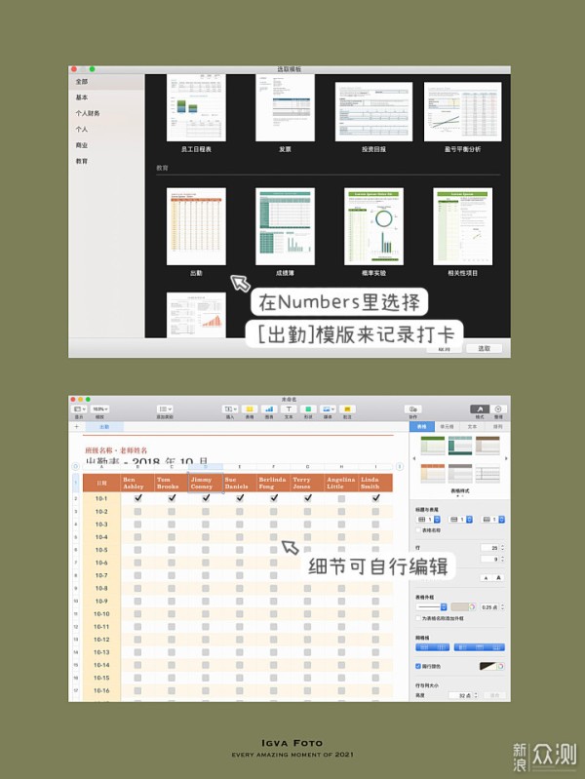Toggle the Format (格式) brush inspector icon
This screenshot has height=779, width=585.
(480, 409)
